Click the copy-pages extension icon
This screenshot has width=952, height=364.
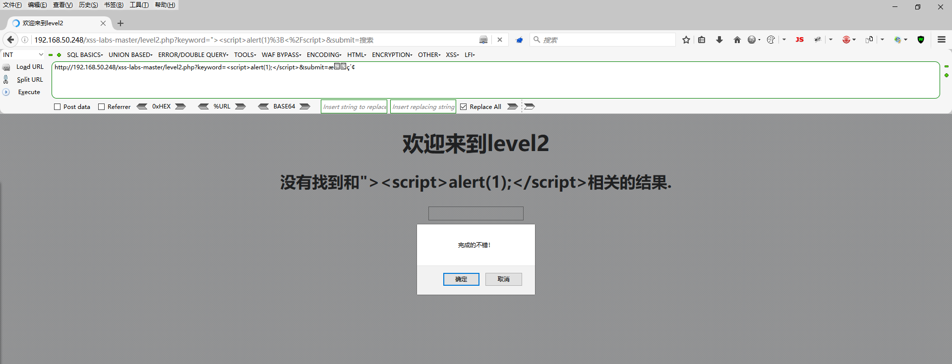tap(869, 40)
